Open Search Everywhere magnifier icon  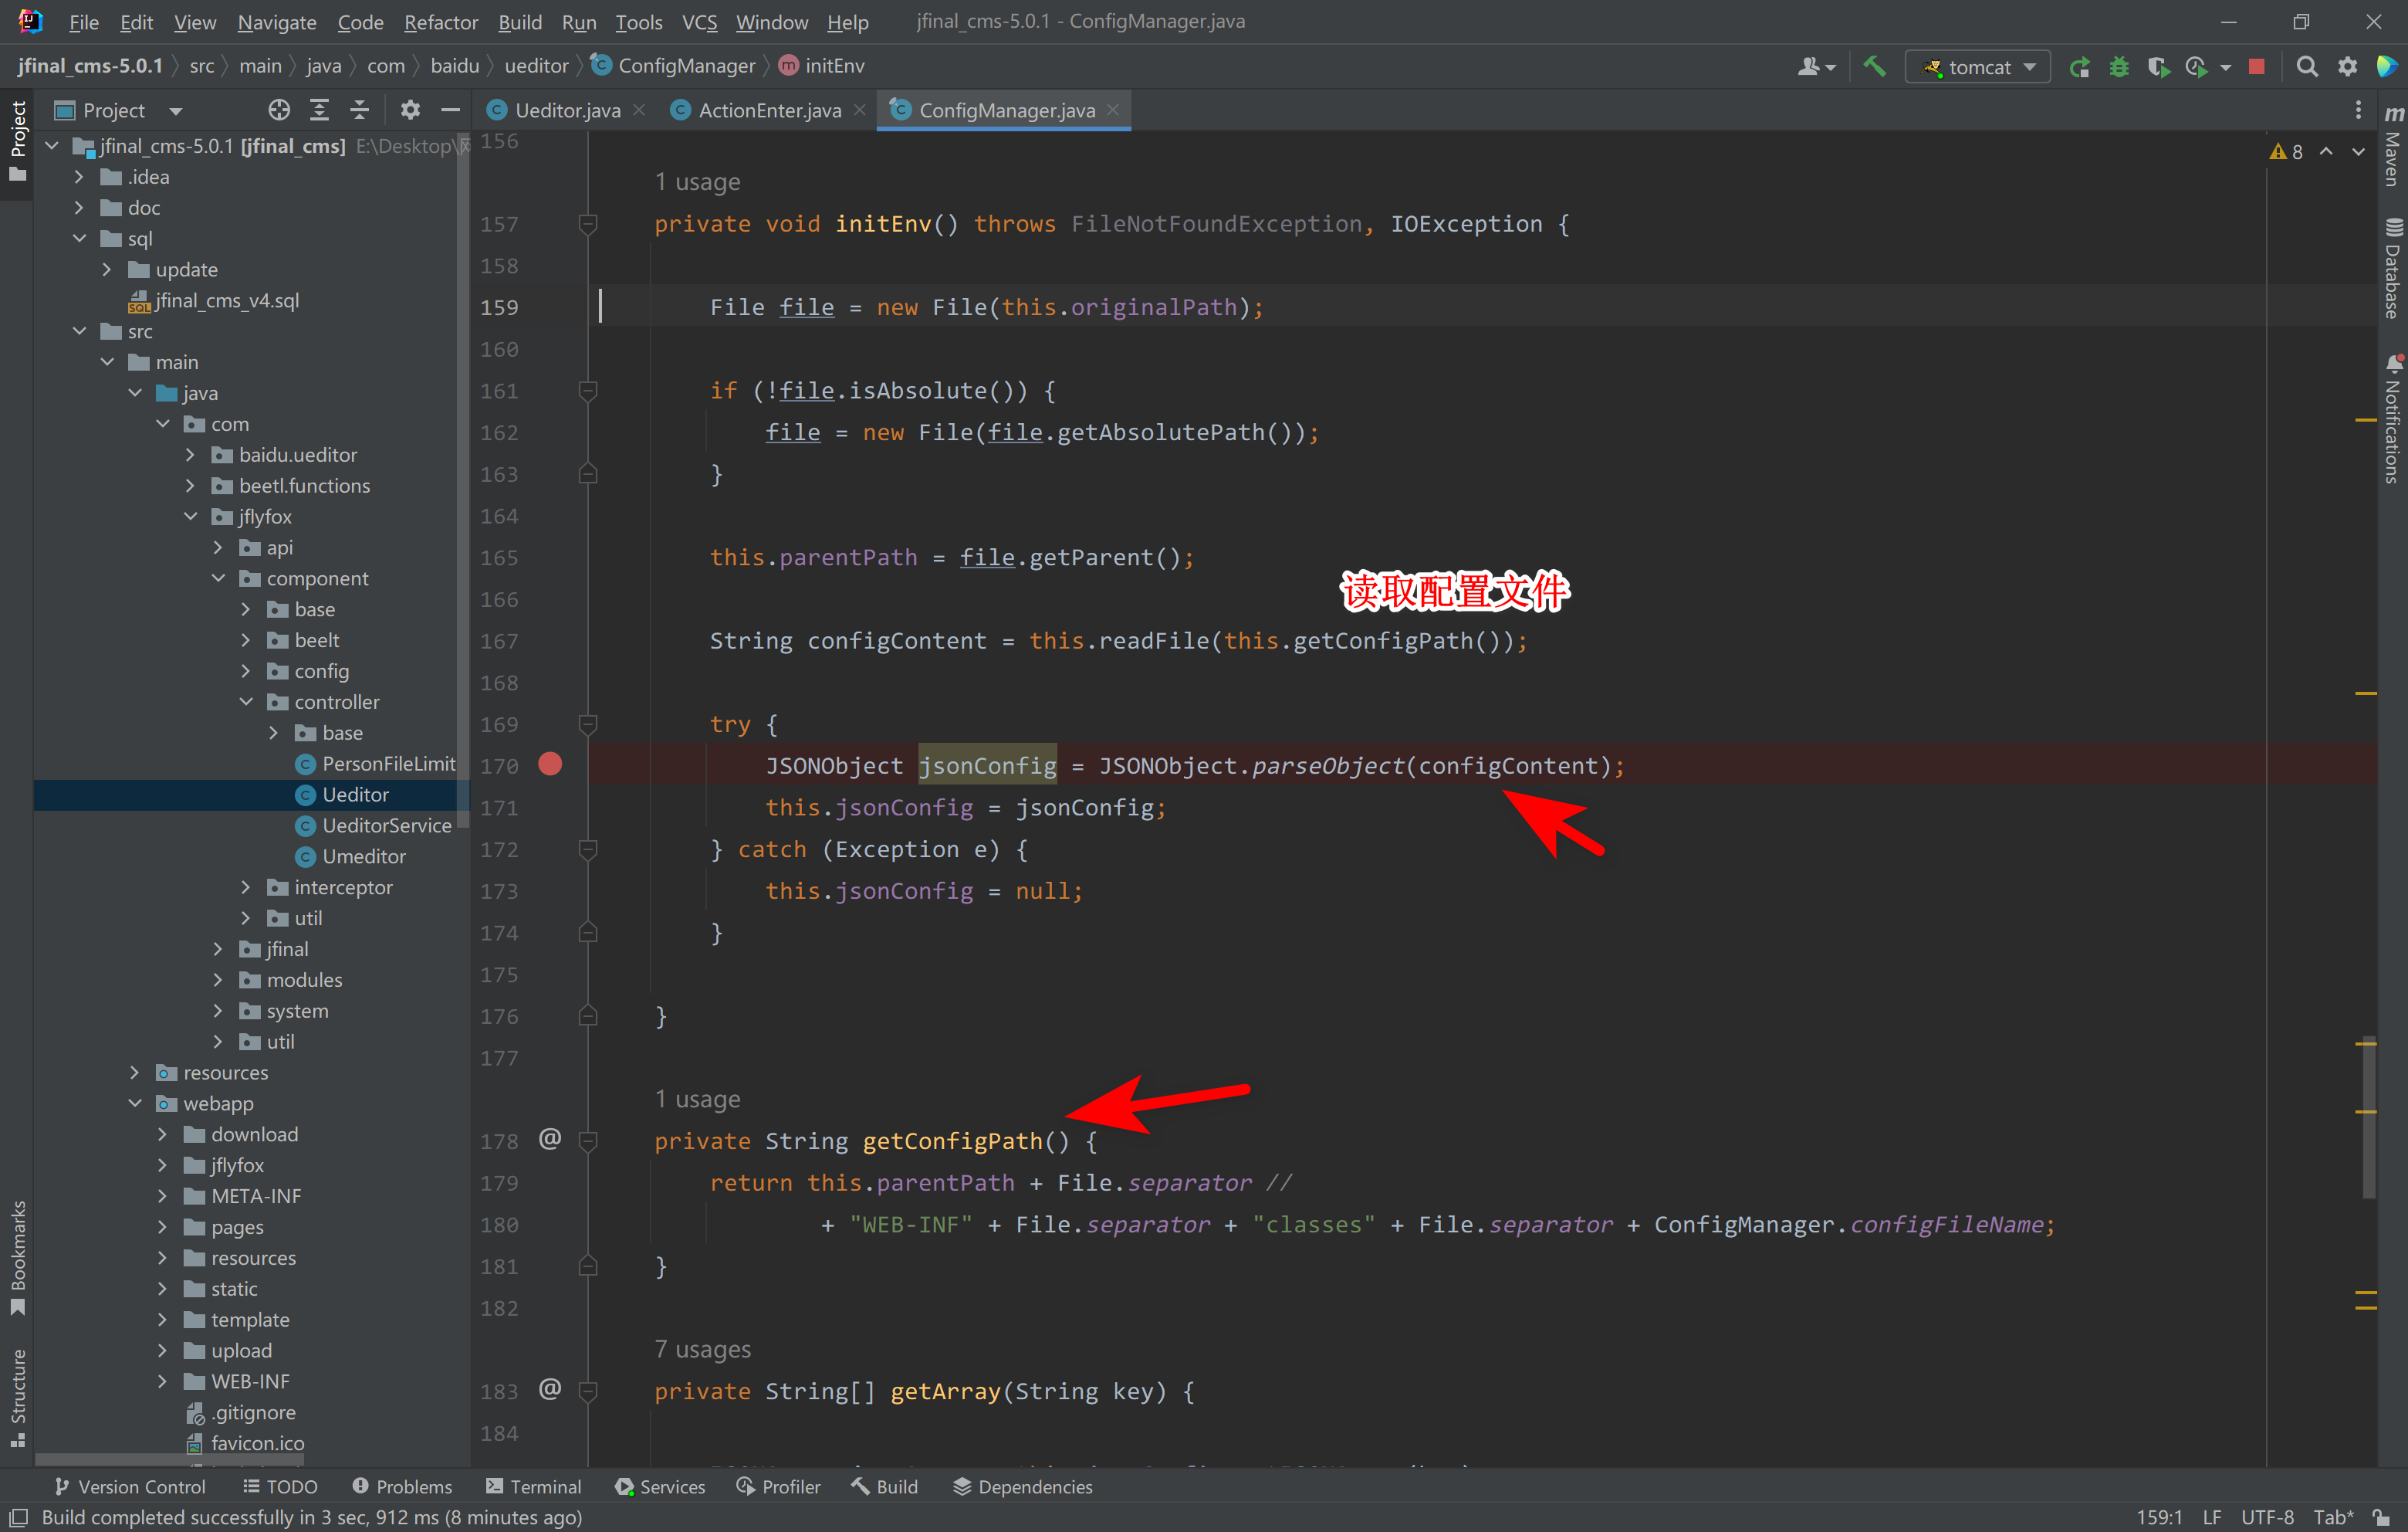click(x=2307, y=67)
